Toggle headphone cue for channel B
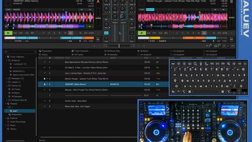 click(x=132, y=33)
